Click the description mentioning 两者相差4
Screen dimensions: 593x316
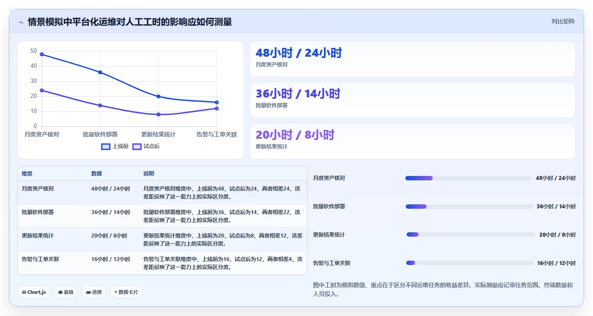pyautogui.click(x=222, y=263)
